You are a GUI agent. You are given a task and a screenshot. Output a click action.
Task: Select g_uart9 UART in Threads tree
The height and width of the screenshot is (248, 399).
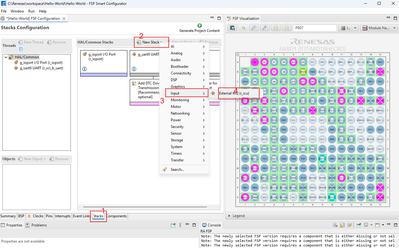41,68
